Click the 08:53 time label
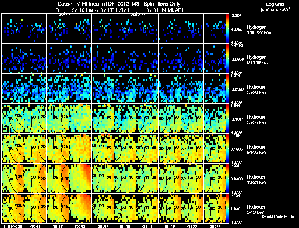 (x=80, y=226)
